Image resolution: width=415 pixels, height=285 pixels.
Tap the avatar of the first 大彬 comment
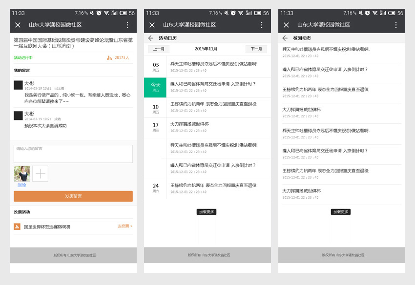18,85
